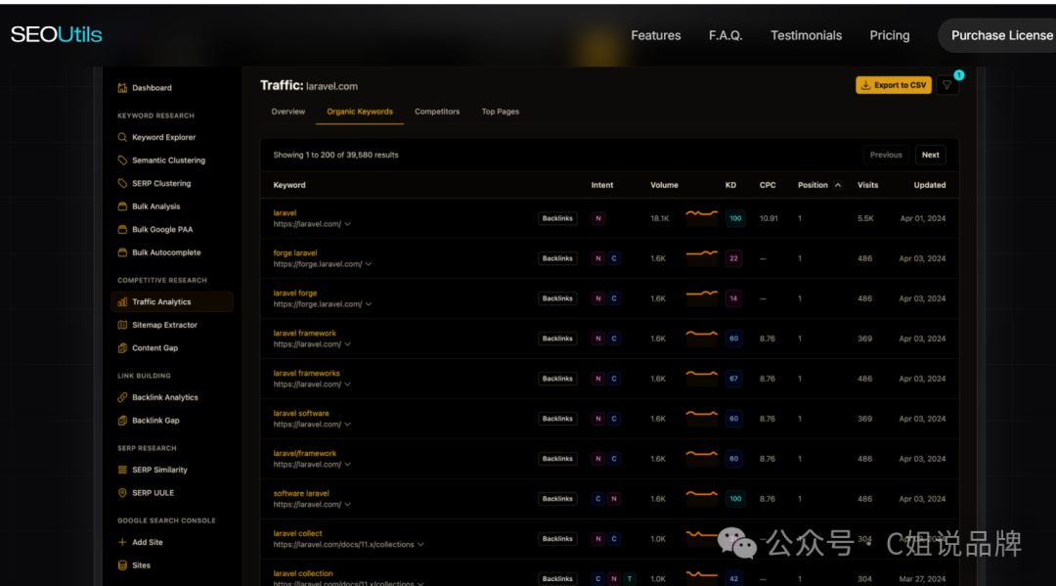Click SERP Clustering tag icon
The width and height of the screenshot is (1056, 586).
click(x=122, y=183)
